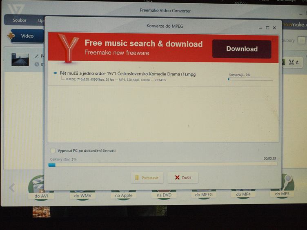The image size is (307, 230).
Task: Select the Pět mužů a jedno srdce file
Action: coord(127,74)
